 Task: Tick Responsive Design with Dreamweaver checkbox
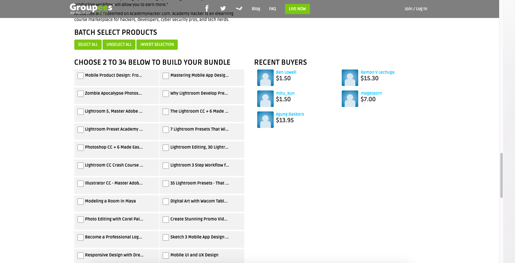81,256
